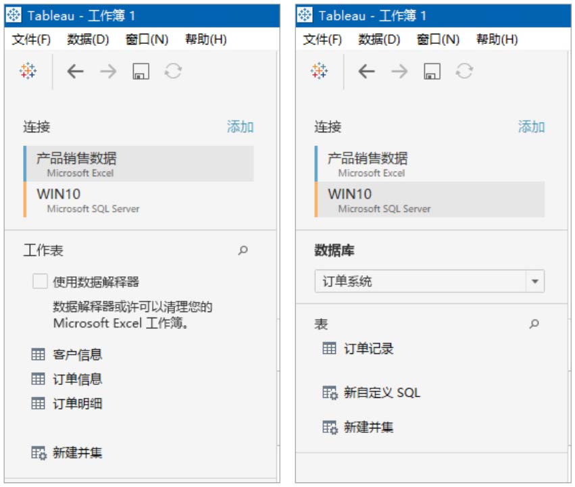This screenshot has width=575, height=487.
Task: Enable the 使用数据解释器 checkbox
Action: (40, 281)
